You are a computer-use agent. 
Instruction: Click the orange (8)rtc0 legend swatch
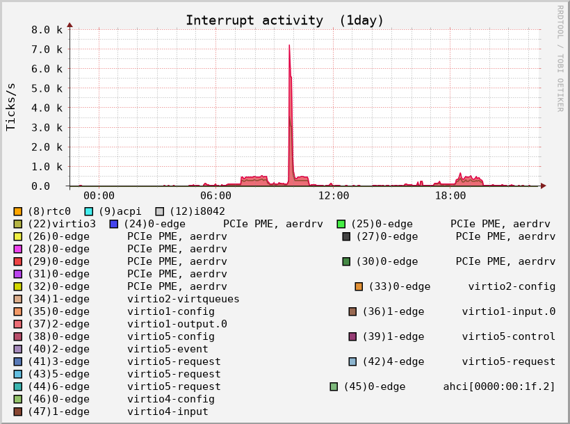[18, 211]
